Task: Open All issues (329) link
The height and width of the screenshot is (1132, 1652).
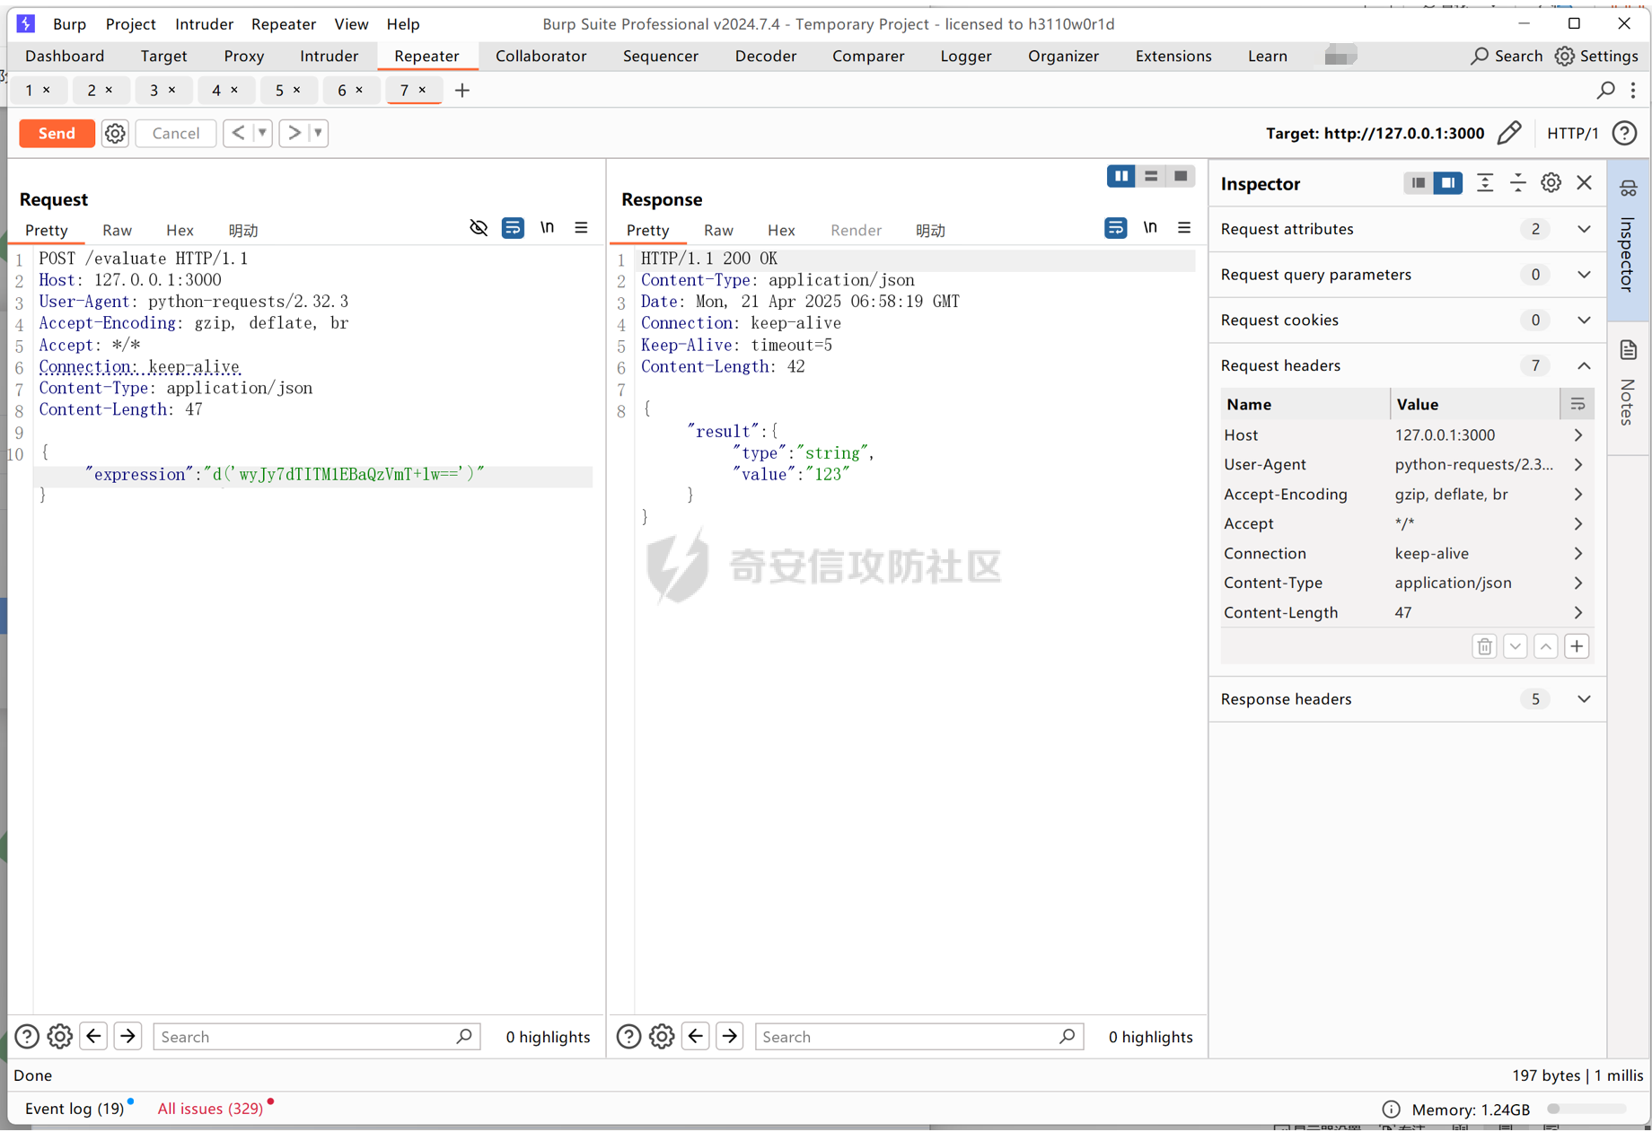Action: click(x=210, y=1109)
